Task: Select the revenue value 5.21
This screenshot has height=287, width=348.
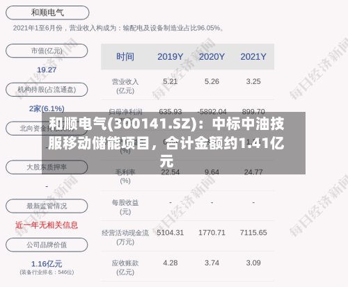Action: tap(171, 81)
